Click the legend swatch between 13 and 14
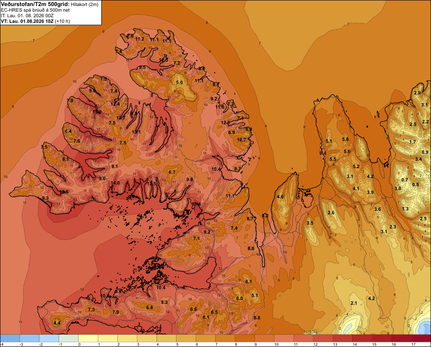Image resolution: width=431 pixels, height=347 pixels. click(x=343, y=338)
